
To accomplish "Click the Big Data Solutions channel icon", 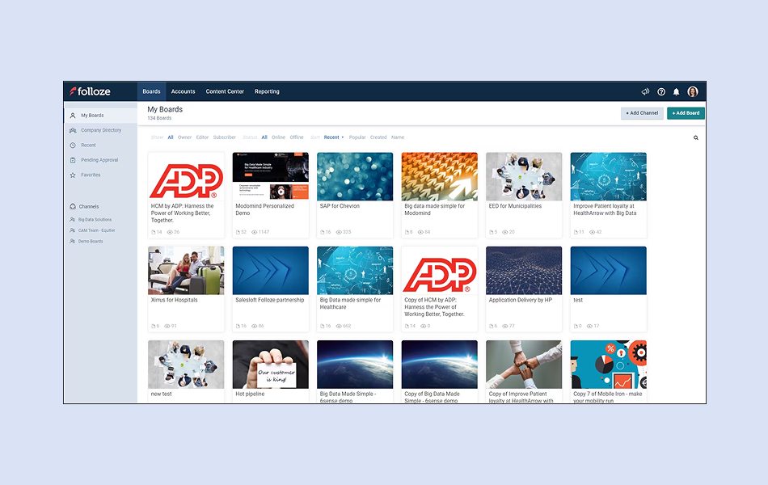I will [73, 220].
